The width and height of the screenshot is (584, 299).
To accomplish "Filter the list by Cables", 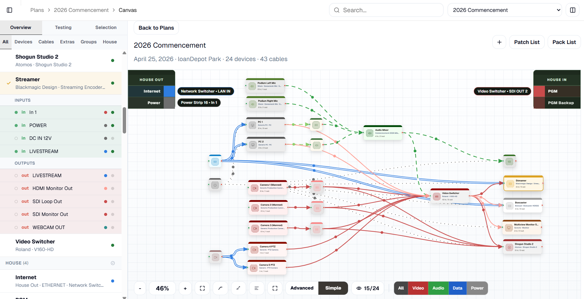I will click(46, 42).
